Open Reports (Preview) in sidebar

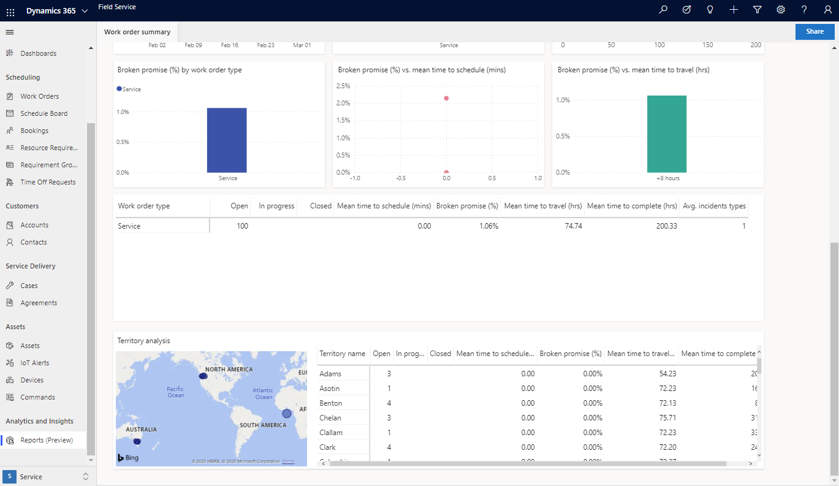(x=47, y=440)
